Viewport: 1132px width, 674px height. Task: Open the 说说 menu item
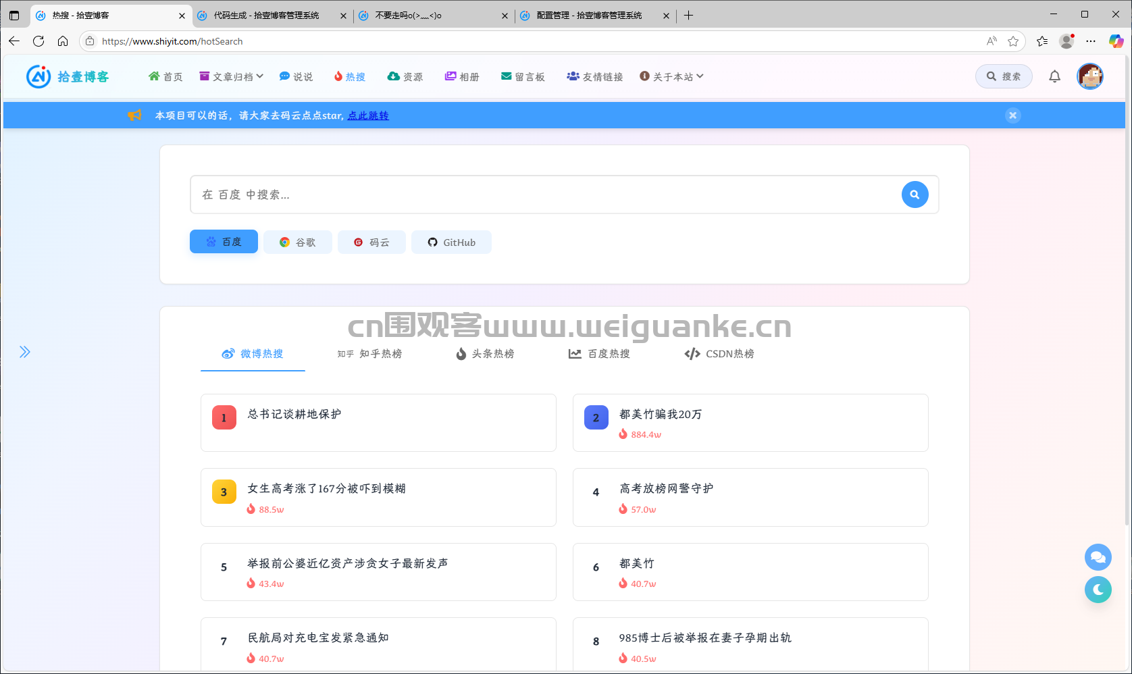click(x=296, y=77)
